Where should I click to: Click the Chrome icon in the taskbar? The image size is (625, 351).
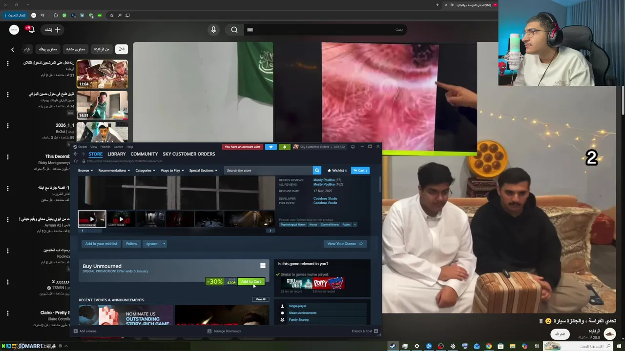(x=489, y=346)
